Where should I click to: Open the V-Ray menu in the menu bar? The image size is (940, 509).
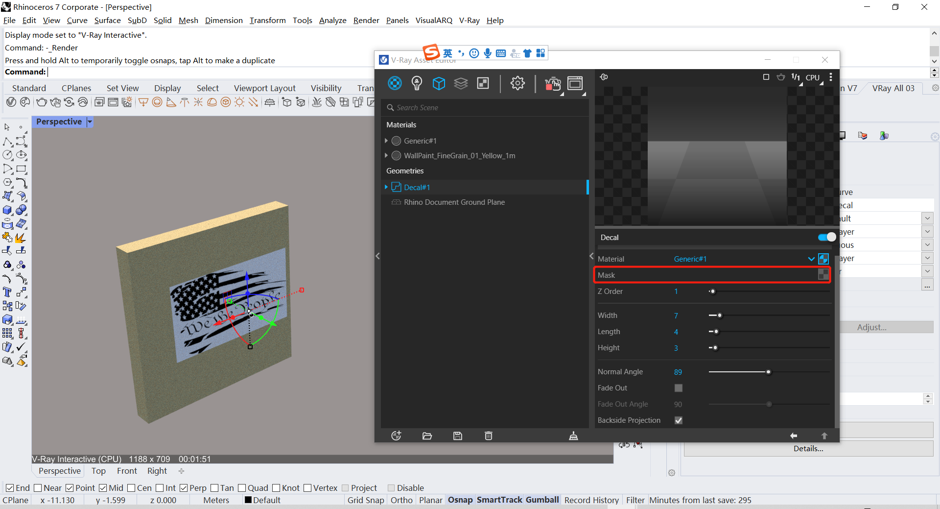[469, 20]
